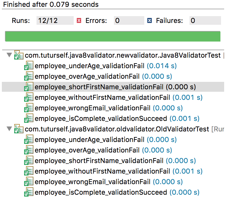Screen dimensions: 226x217
Task: Click test icon beside Java8ValidatorTest's employee_wrongEmail_validationFail
Action: 29,108
